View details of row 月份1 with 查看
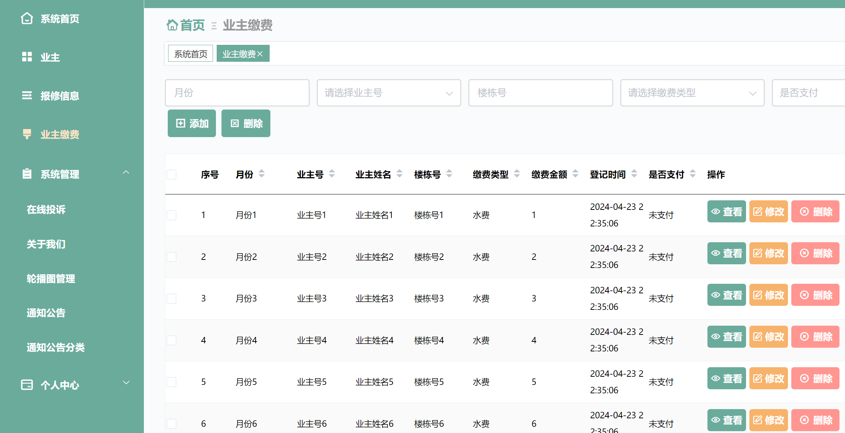The height and width of the screenshot is (433, 845). pyautogui.click(x=727, y=211)
